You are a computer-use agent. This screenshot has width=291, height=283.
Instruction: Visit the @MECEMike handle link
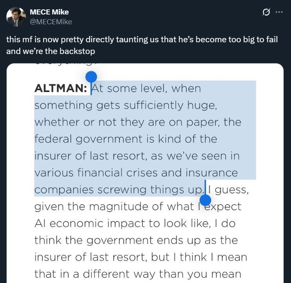(51, 22)
